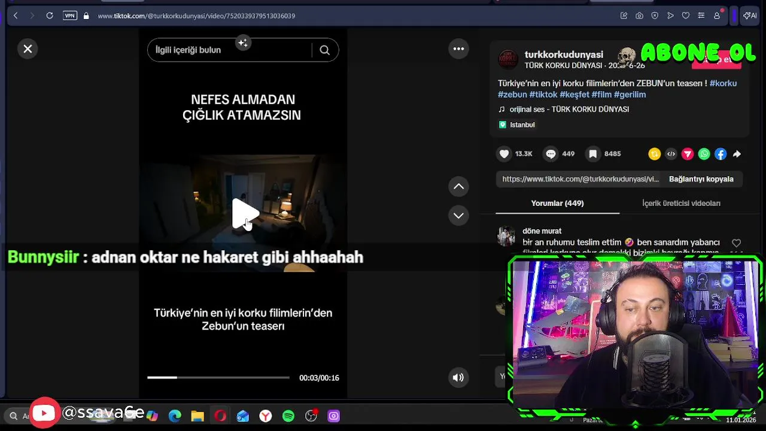Go back using the browser back arrow

[16, 16]
